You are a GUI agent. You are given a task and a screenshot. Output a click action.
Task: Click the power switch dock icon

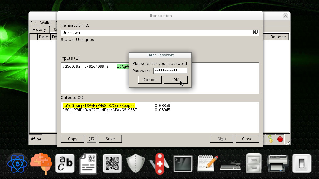302,163
